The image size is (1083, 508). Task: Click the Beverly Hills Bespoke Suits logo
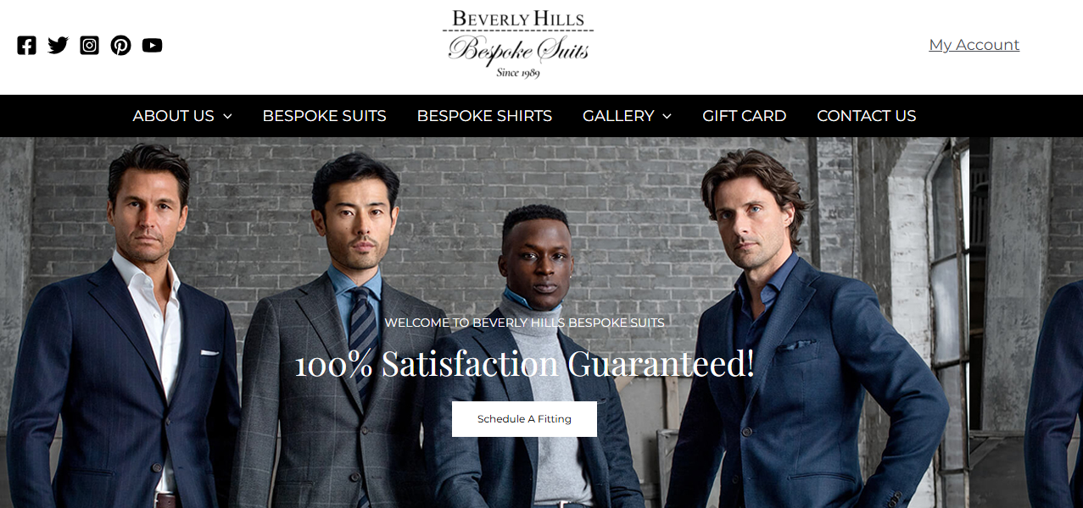coord(518,43)
